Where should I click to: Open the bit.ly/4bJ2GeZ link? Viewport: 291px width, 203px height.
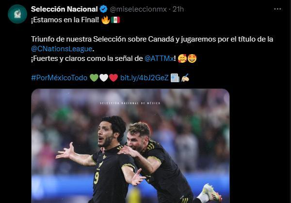click(144, 78)
